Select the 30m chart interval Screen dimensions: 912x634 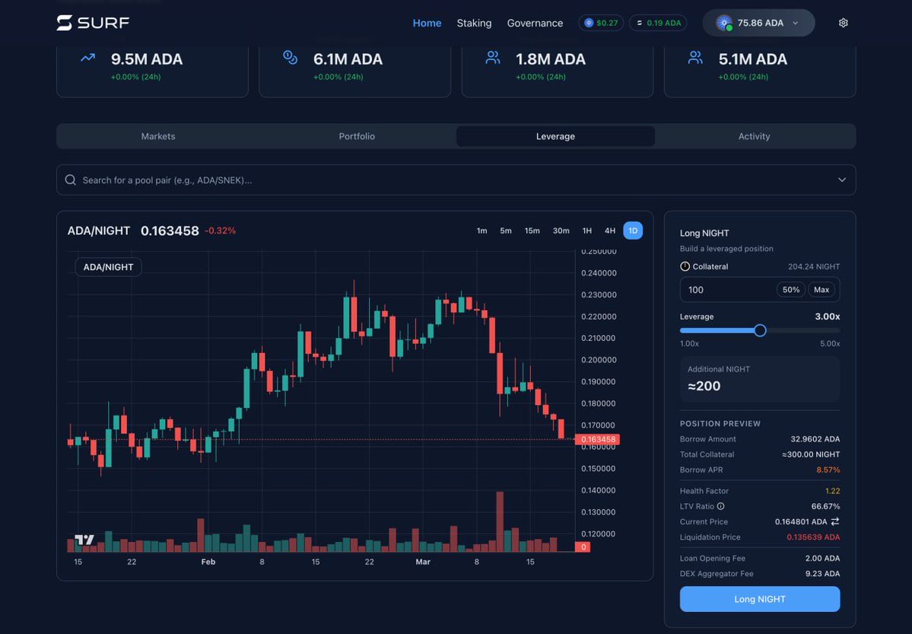(561, 231)
